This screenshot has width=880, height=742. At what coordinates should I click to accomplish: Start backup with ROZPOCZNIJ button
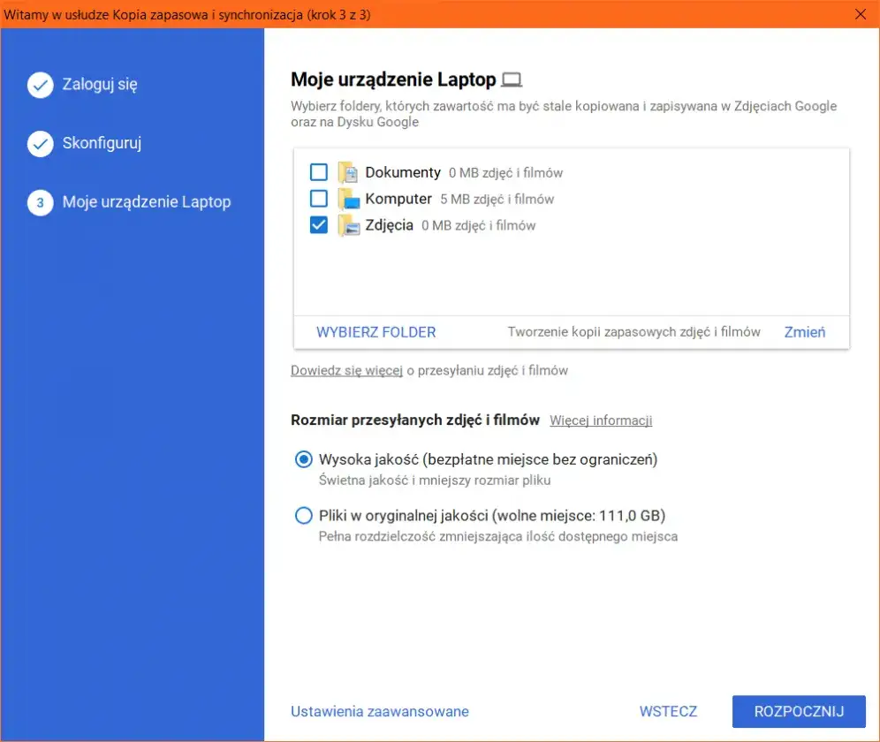tap(799, 712)
